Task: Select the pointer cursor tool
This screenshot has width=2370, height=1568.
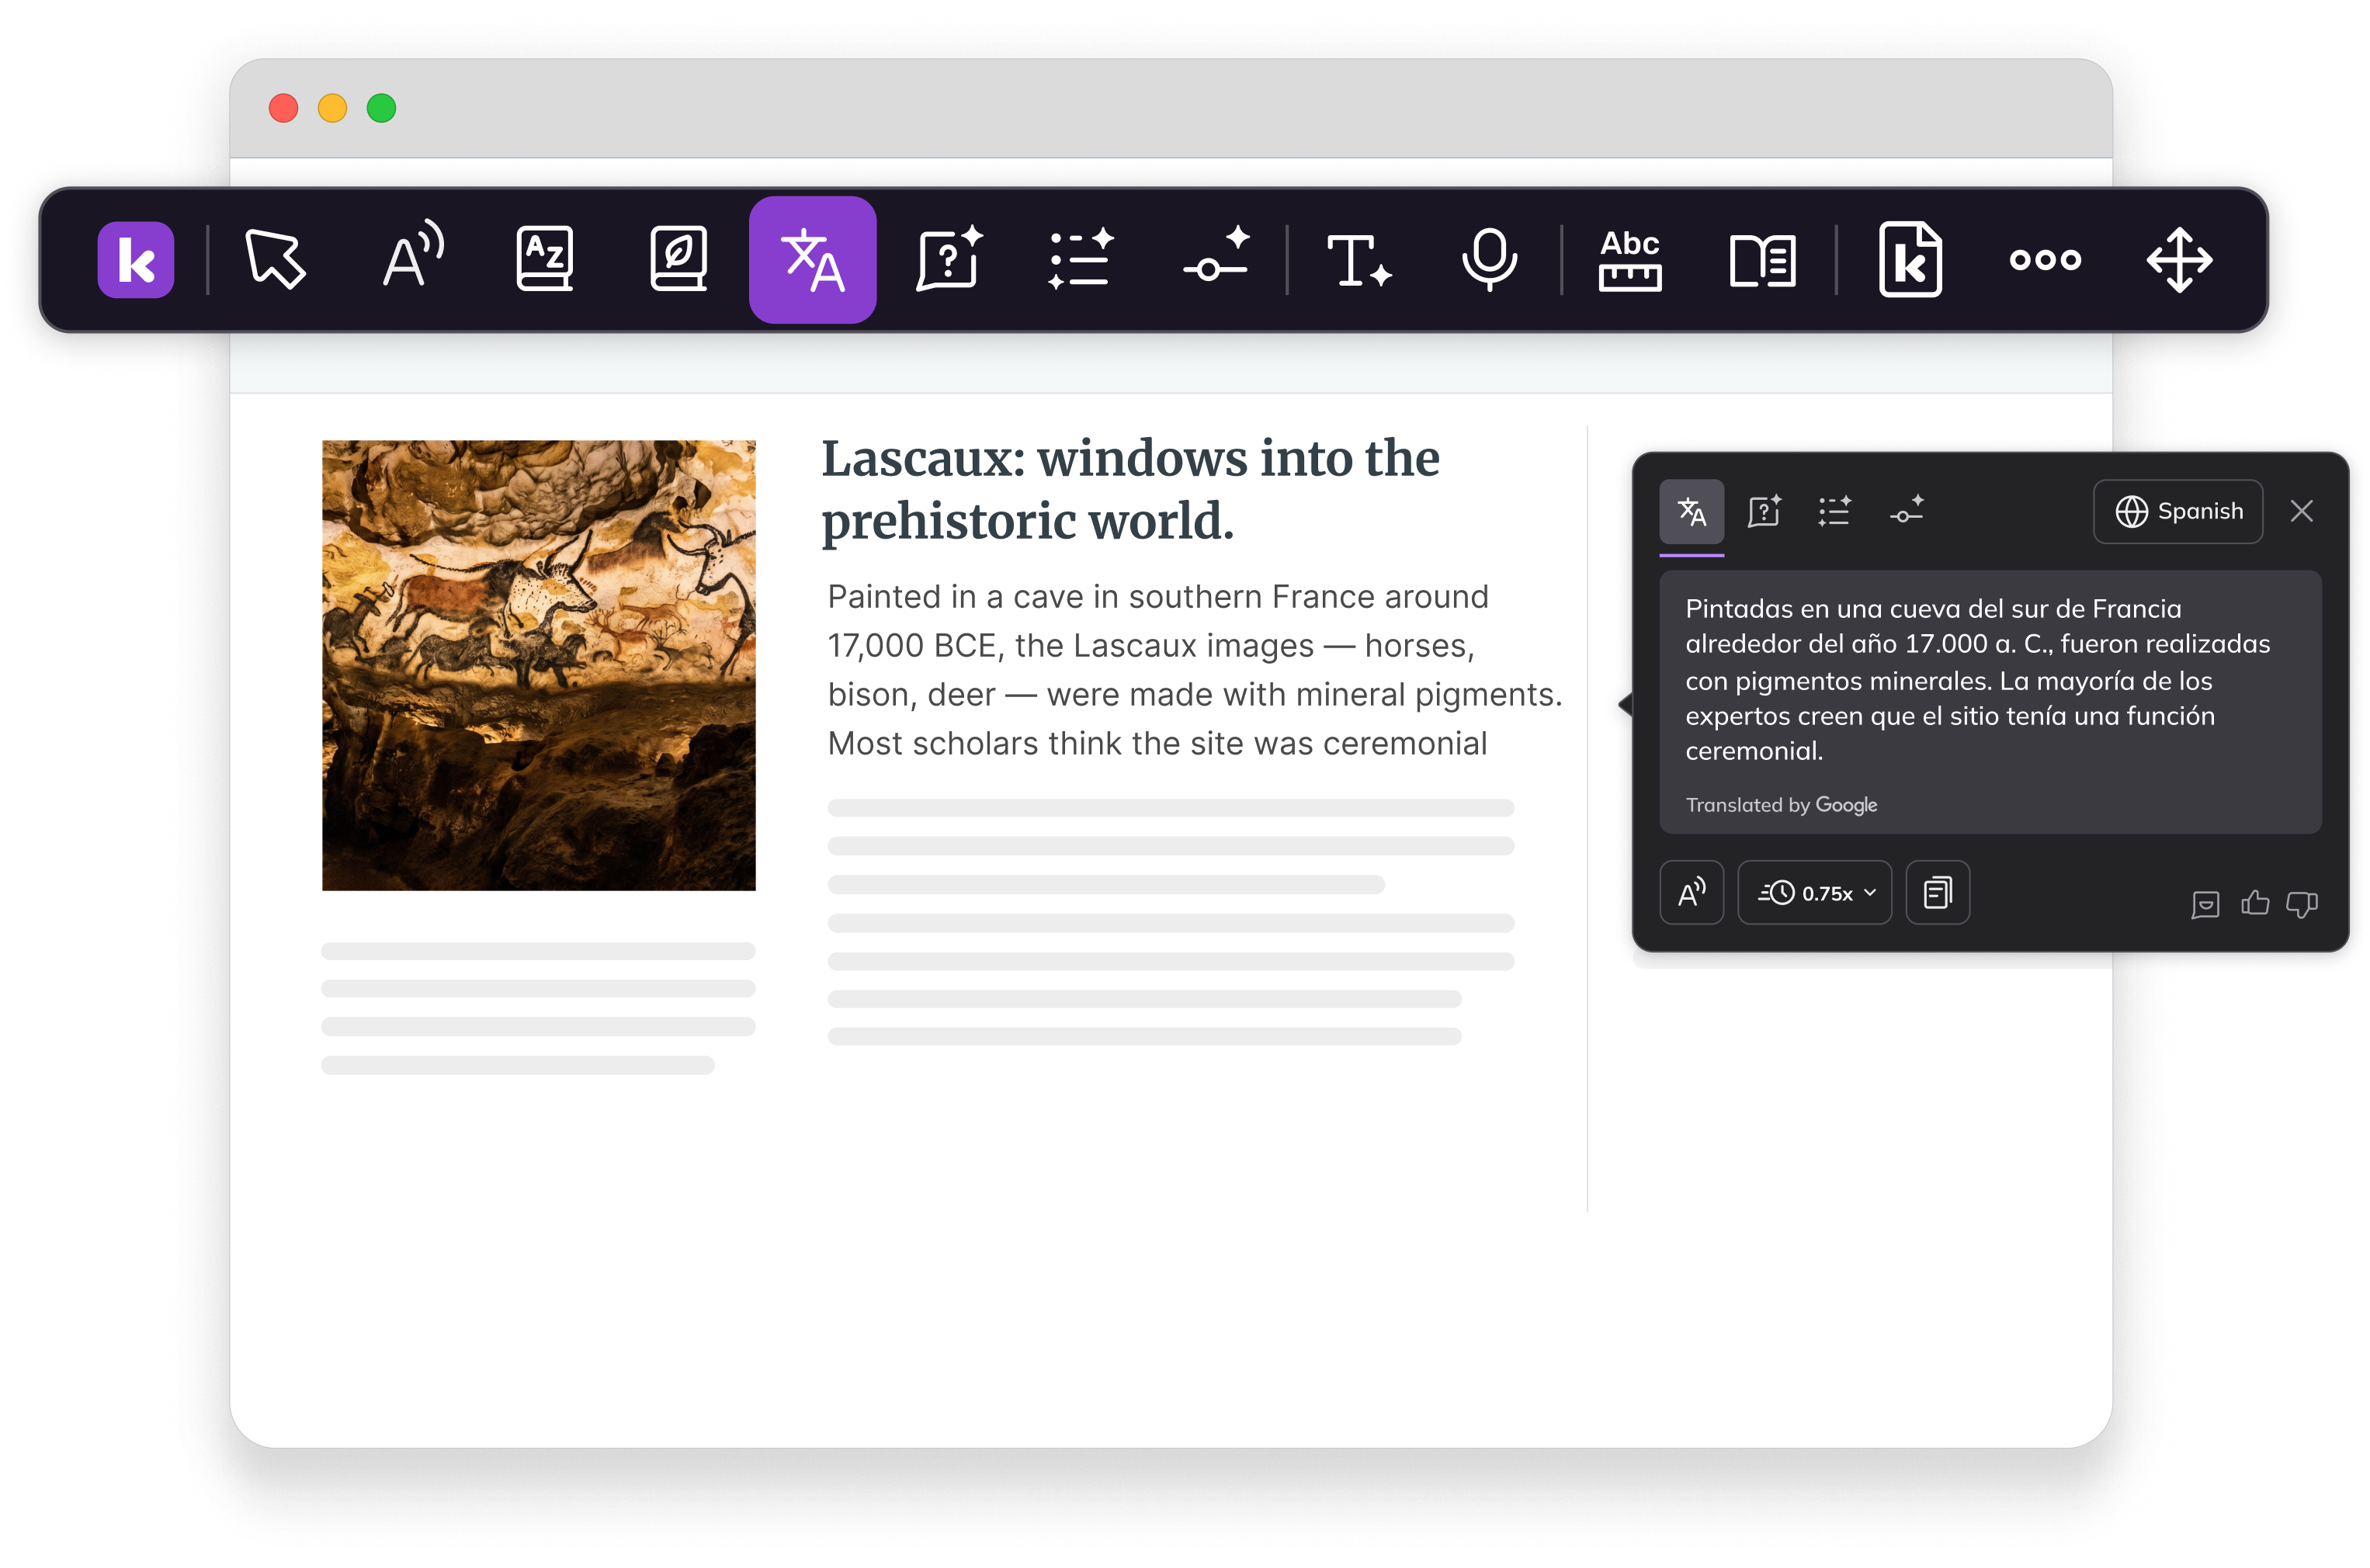Action: 275,260
